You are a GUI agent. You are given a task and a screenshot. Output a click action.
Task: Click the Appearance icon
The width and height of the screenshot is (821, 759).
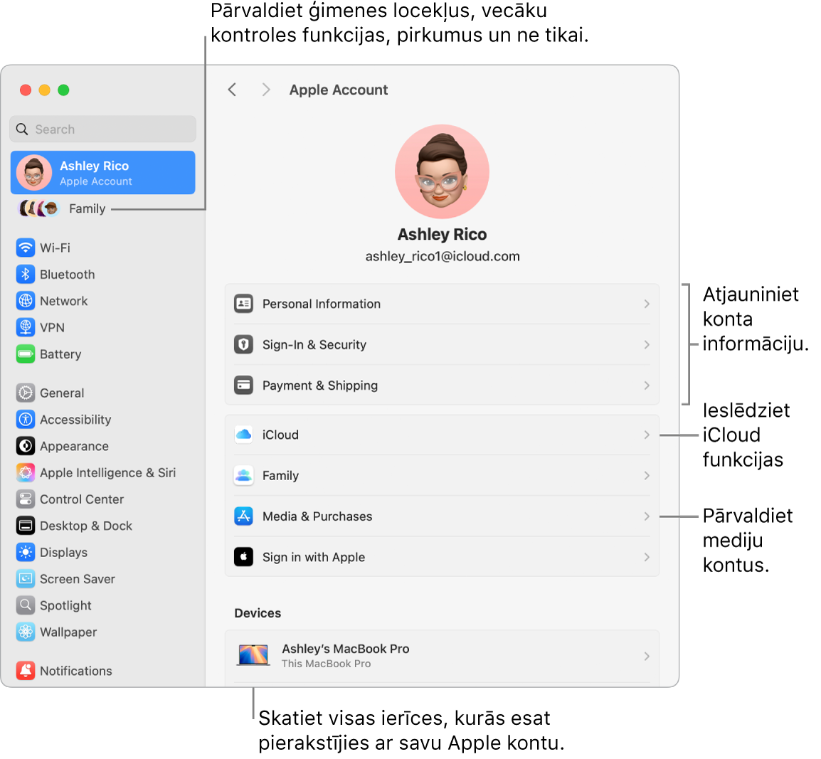[x=25, y=447]
